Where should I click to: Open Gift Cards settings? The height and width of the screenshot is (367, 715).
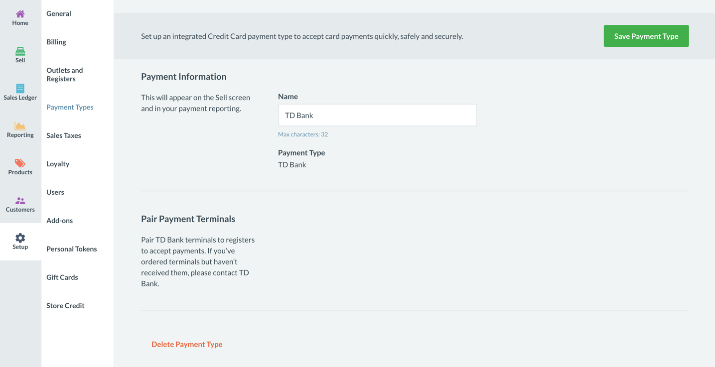(62, 277)
